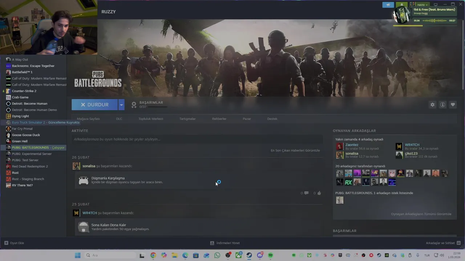Click the Düşmanla Karşılaşma achievement car icon
The image size is (465, 261).
coord(84,180)
